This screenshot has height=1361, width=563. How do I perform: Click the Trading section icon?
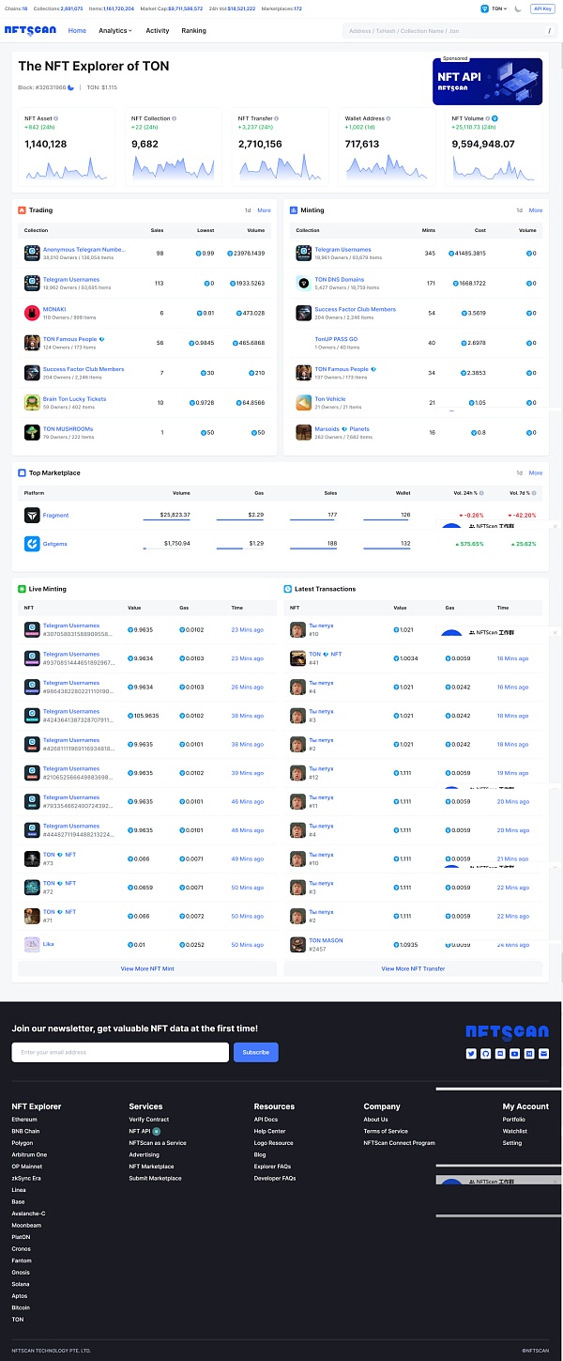pyautogui.click(x=22, y=210)
